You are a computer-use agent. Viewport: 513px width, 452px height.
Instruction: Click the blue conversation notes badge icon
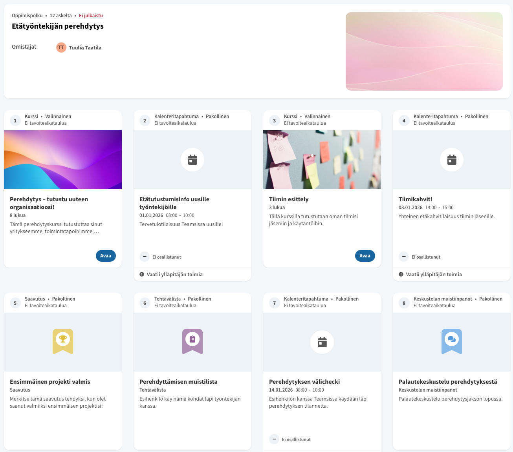click(x=452, y=341)
